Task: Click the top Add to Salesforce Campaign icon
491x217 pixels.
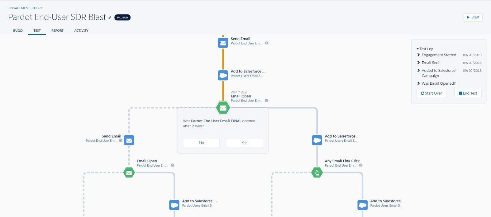Action: tap(223, 75)
